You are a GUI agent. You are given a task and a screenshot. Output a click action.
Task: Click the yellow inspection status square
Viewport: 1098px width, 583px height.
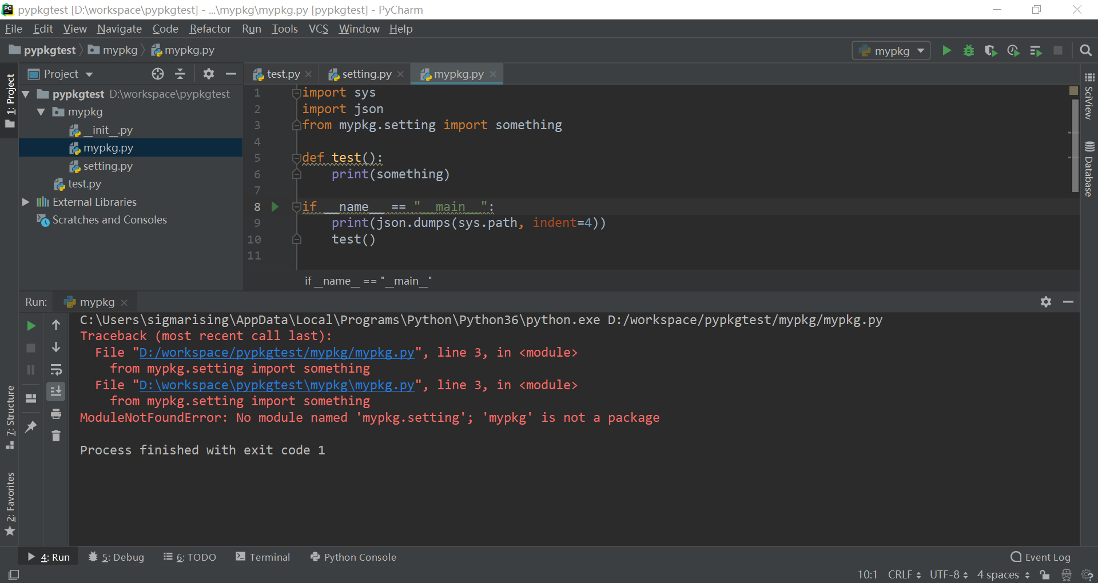[1073, 90]
